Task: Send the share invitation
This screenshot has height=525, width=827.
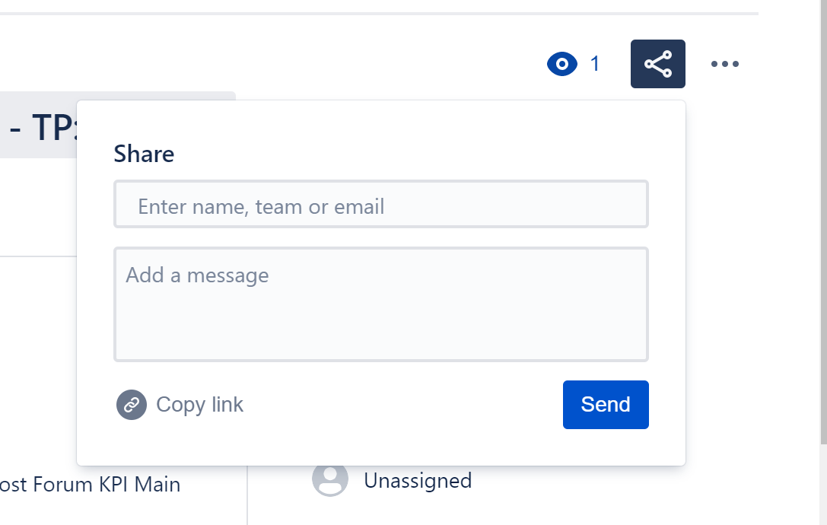Action: coord(606,405)
